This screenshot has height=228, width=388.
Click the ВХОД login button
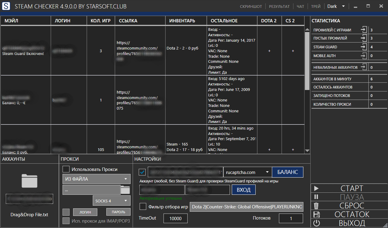point(243,190)
